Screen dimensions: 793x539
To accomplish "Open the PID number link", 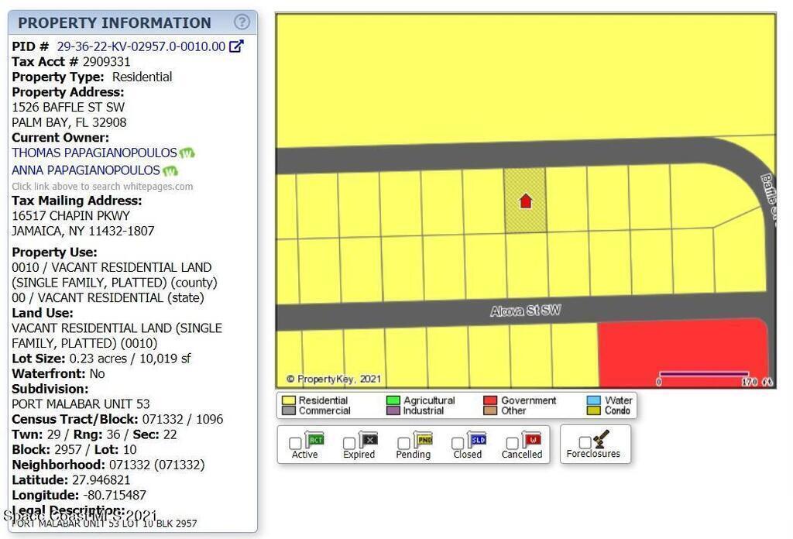I will click(141, 46).
